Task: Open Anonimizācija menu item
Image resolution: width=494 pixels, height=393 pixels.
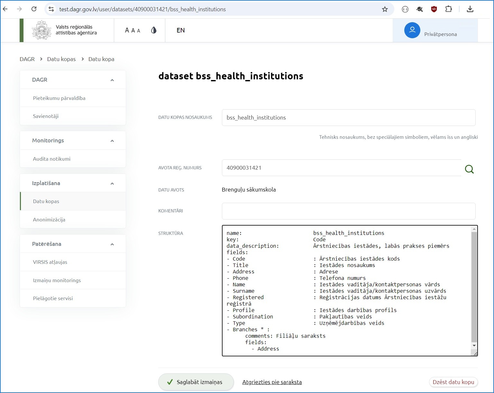Action: tap(73, 219)
